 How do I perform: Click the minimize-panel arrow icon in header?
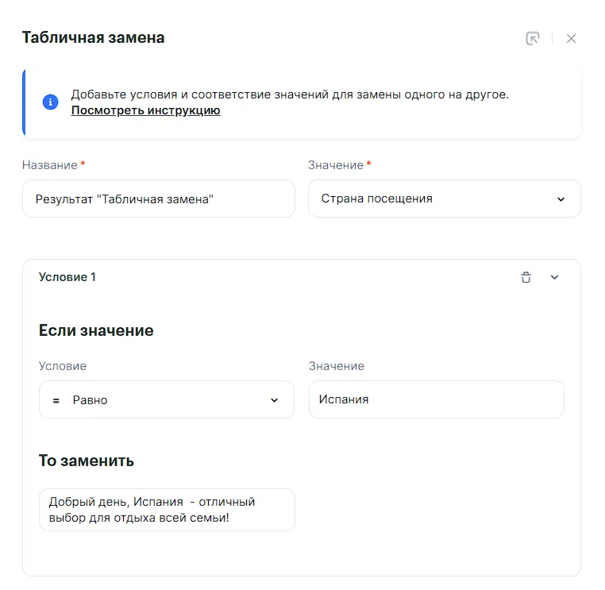click(x=533, y=38)
